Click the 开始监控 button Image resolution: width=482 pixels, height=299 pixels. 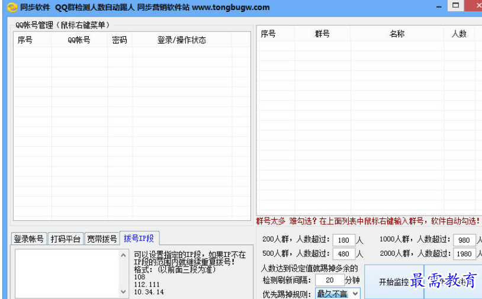coord(394,282)
